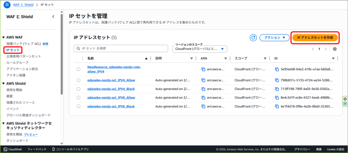Copy ID starting with 713ff198
Screen dimensions: 348x153
click(x=277, y=89)
